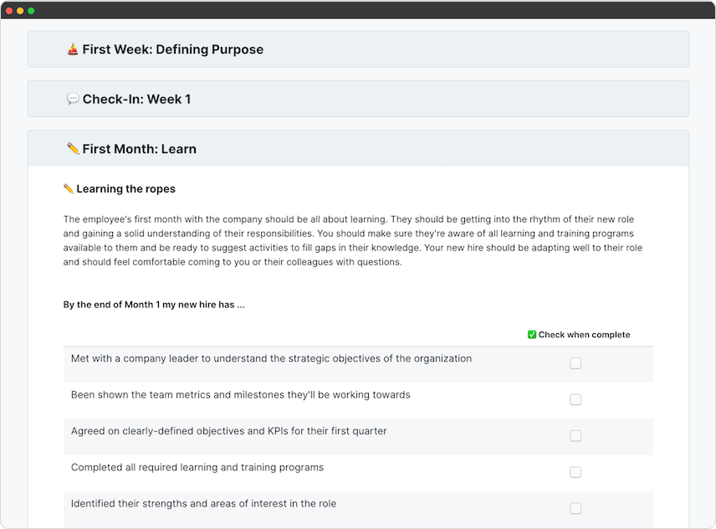Viewport: 716px width, 529px height.
Task: Click the sailboat icon beside First Week
Action: pyautogui.click(x=73, y=49)
